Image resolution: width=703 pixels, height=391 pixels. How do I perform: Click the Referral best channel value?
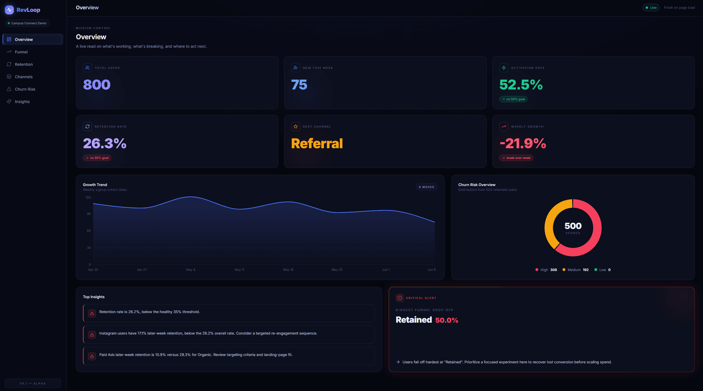(x=317, y=143)
